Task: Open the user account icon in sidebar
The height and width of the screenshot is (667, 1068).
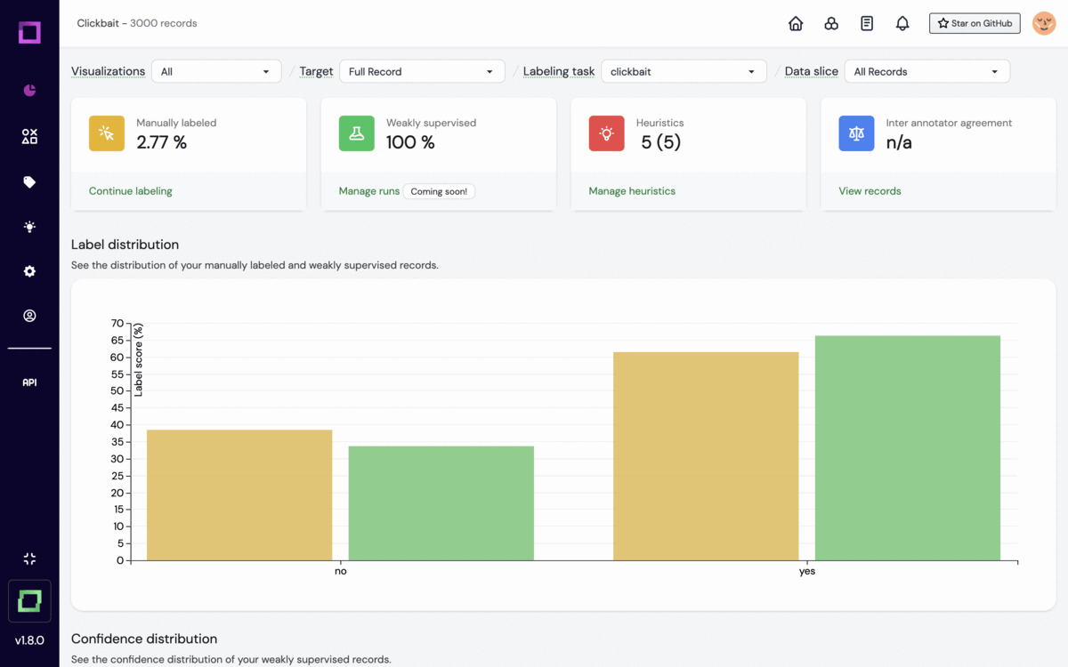Action: tap(29, 316)
